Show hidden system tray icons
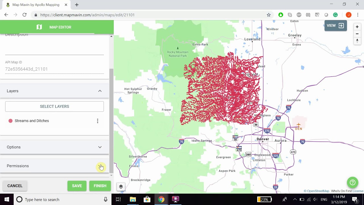This screenshot has width=364, height=205. pos(295,199)
